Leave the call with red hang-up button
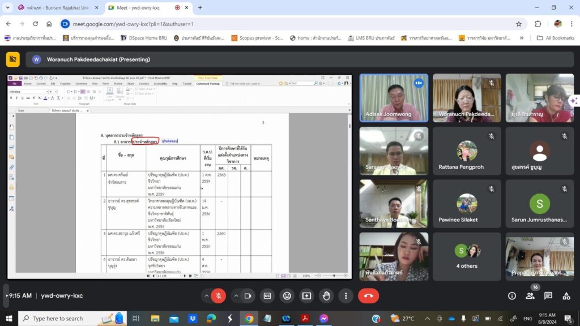This screenshot has width=580, height=326. point(368,295)
